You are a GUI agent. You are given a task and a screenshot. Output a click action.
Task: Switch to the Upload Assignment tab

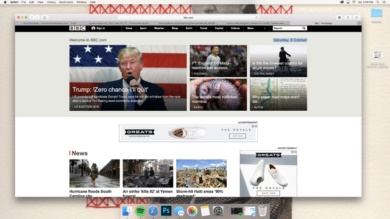click(x=119, y=23)
